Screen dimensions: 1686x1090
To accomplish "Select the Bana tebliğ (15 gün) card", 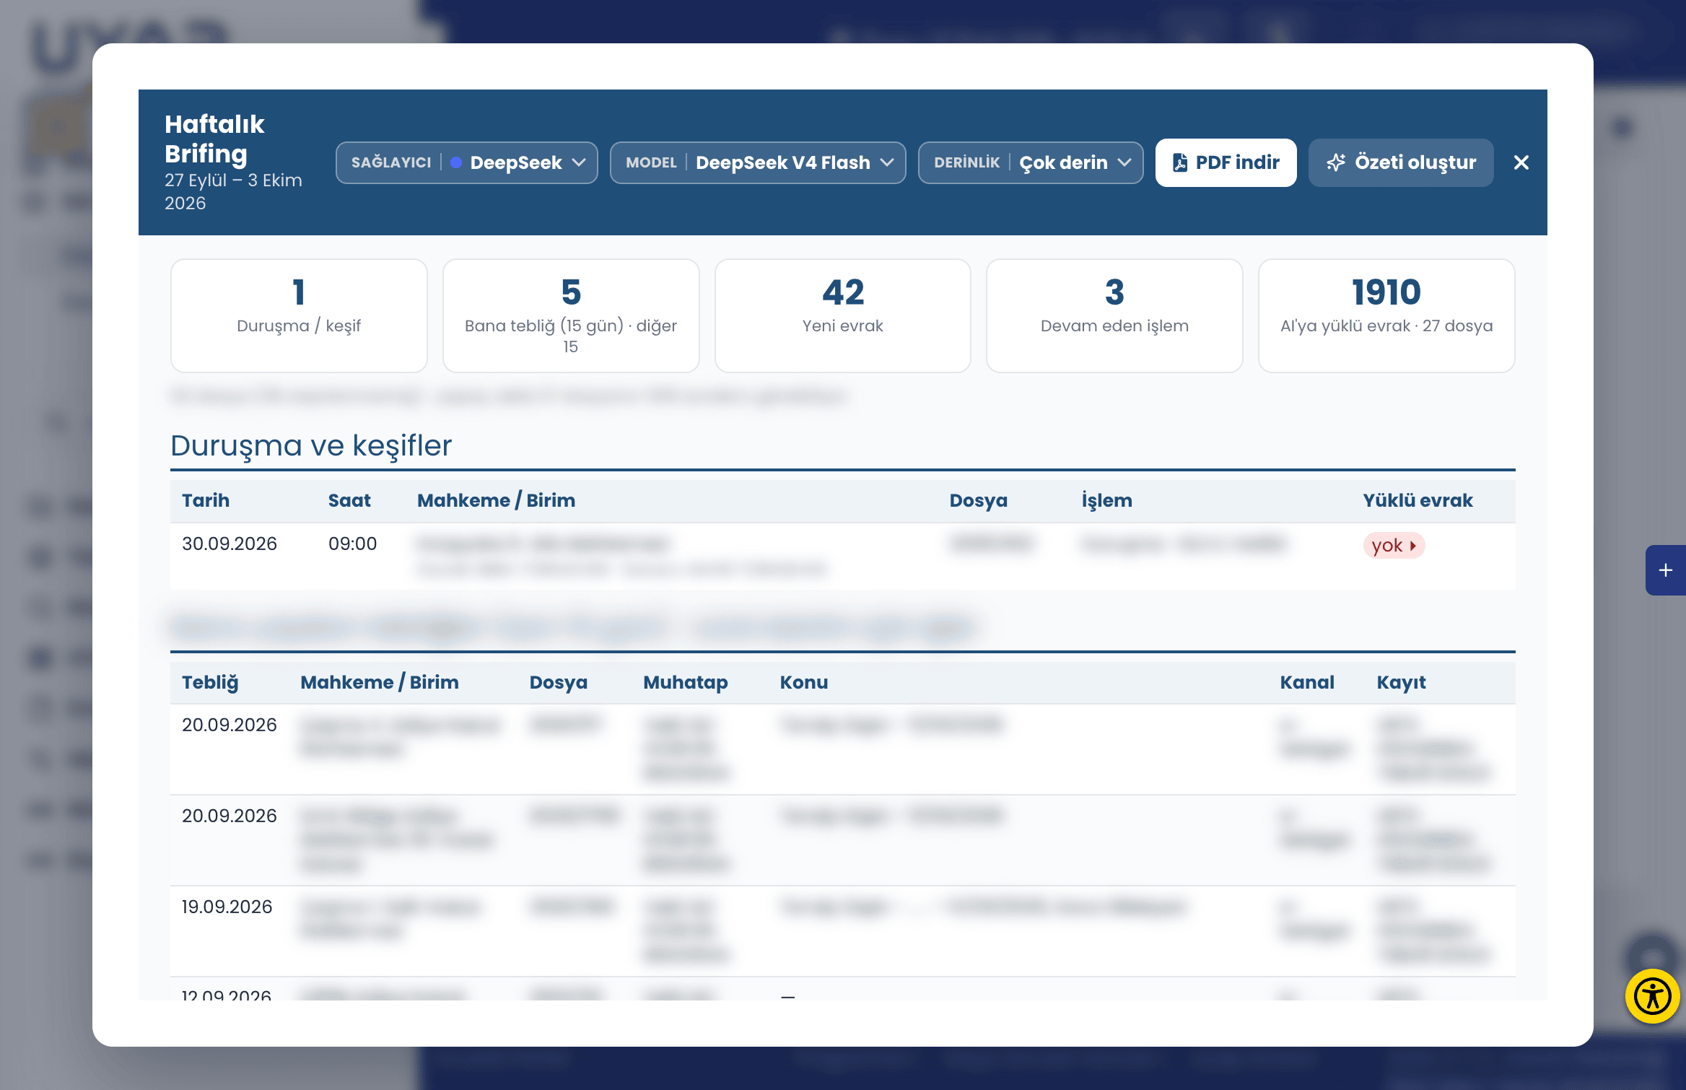I will point(570,315).
